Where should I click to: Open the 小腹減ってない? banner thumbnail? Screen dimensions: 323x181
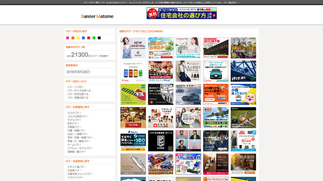pos(243,95)
